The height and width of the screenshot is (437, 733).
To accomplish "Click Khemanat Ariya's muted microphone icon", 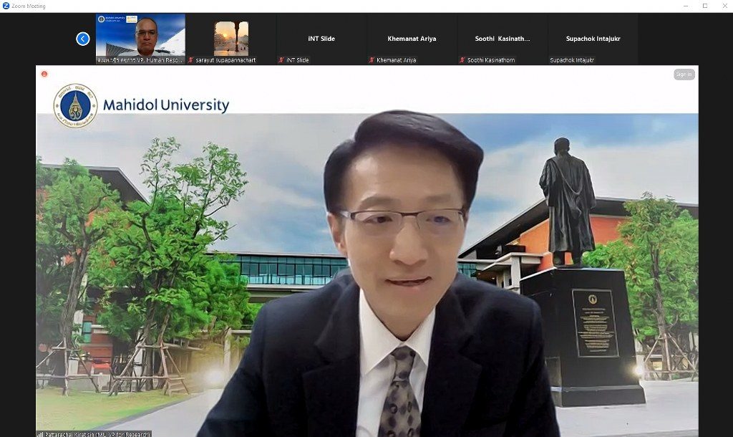I will coord(372,60).
